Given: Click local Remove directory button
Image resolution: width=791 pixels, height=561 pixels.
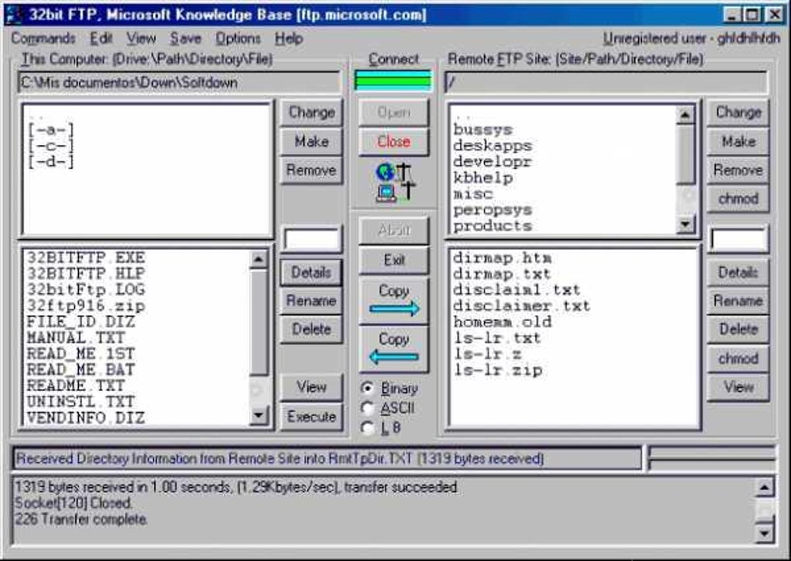Looking at the screenshot, I should click(311, 170).
